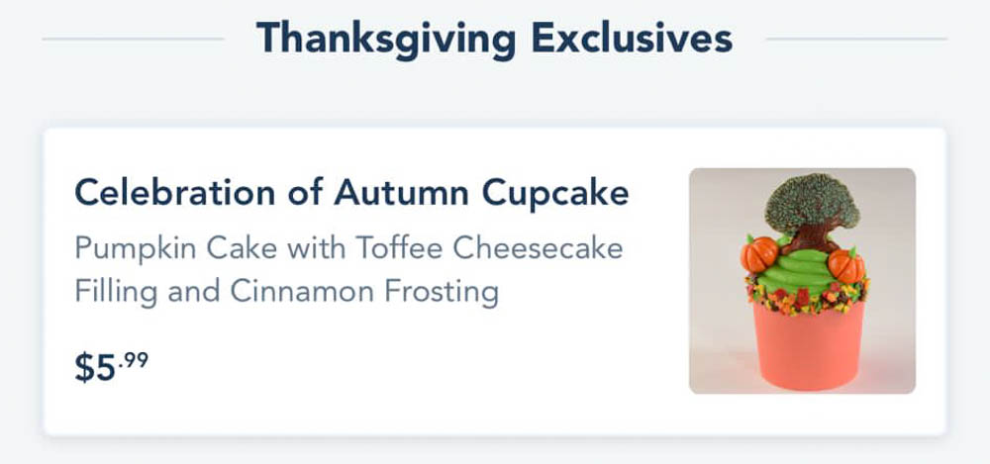Click the autumn sprinkle rim on the cupcake
The image size is (990, 464).
point(802,298)
